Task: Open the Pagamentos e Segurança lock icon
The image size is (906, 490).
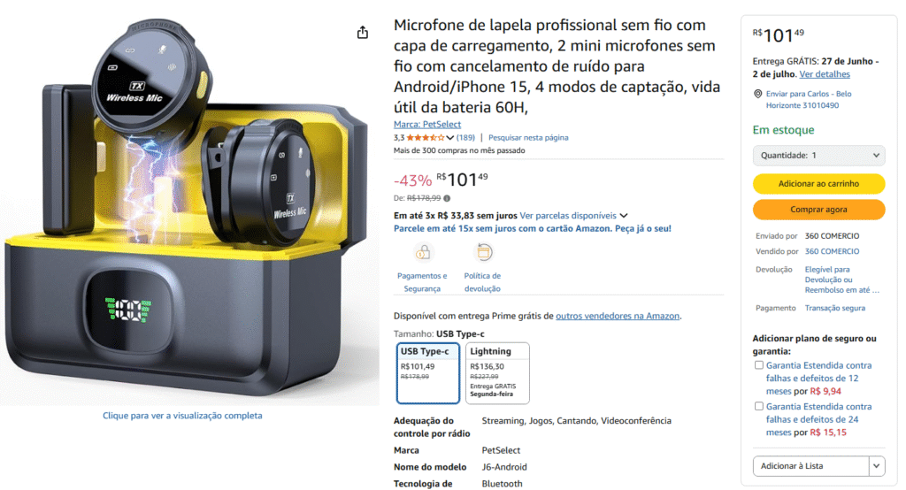Action: pyautogui.click(x=423, y=252)
